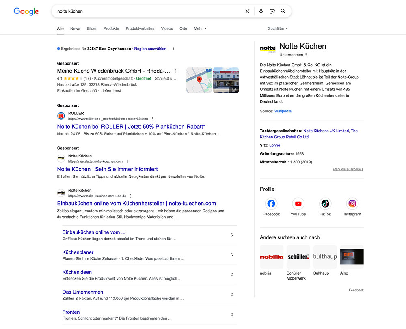Click the ROLLER favicon icon

[61, 116]
